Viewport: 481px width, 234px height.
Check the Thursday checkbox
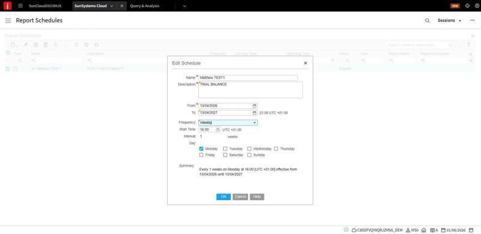point(276,149)
